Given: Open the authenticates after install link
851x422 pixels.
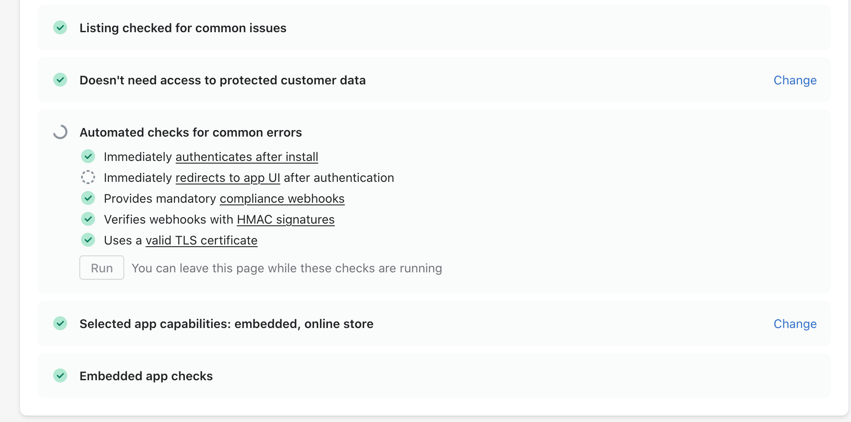Looking at the screenshot, I should click(x=247, y=157).
